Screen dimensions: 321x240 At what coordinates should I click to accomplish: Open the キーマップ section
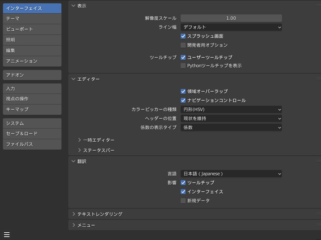pyautogui.click(x=32, y=110)
